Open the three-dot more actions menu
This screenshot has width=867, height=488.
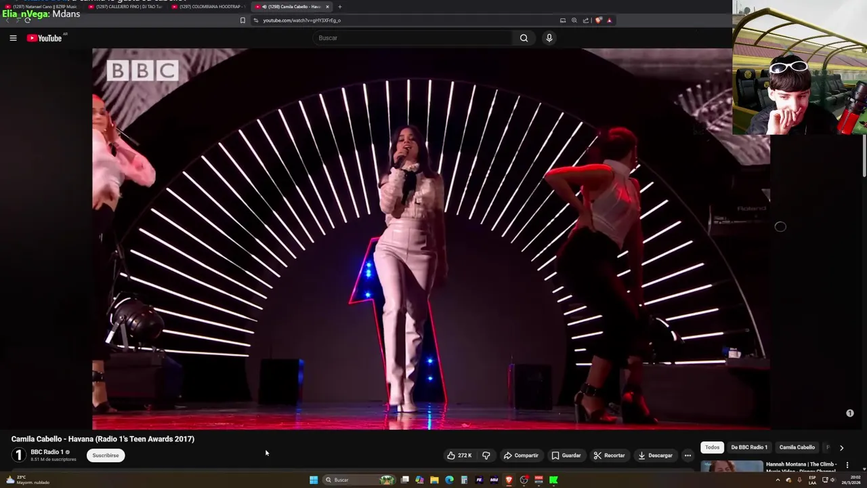(688, 455)
